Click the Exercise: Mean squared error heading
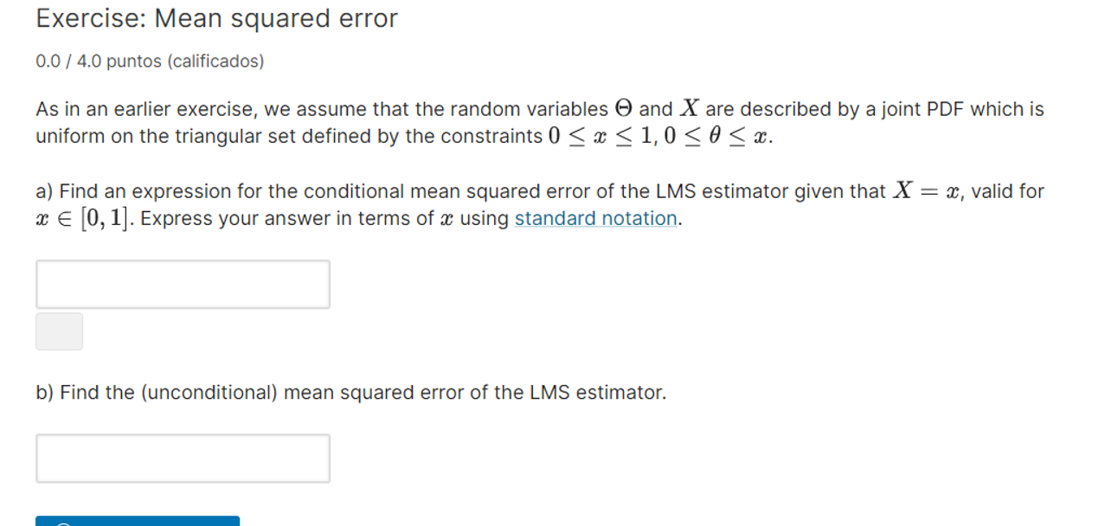Image resolution: width=1111 pixels, height=526 pixels. coord(215,18)
